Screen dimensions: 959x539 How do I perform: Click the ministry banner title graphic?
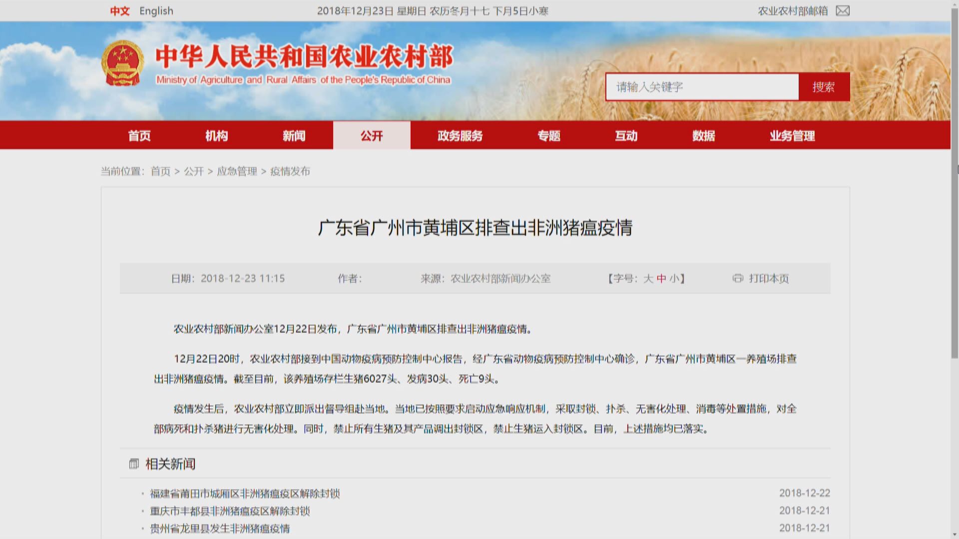[x=304, y=56]
